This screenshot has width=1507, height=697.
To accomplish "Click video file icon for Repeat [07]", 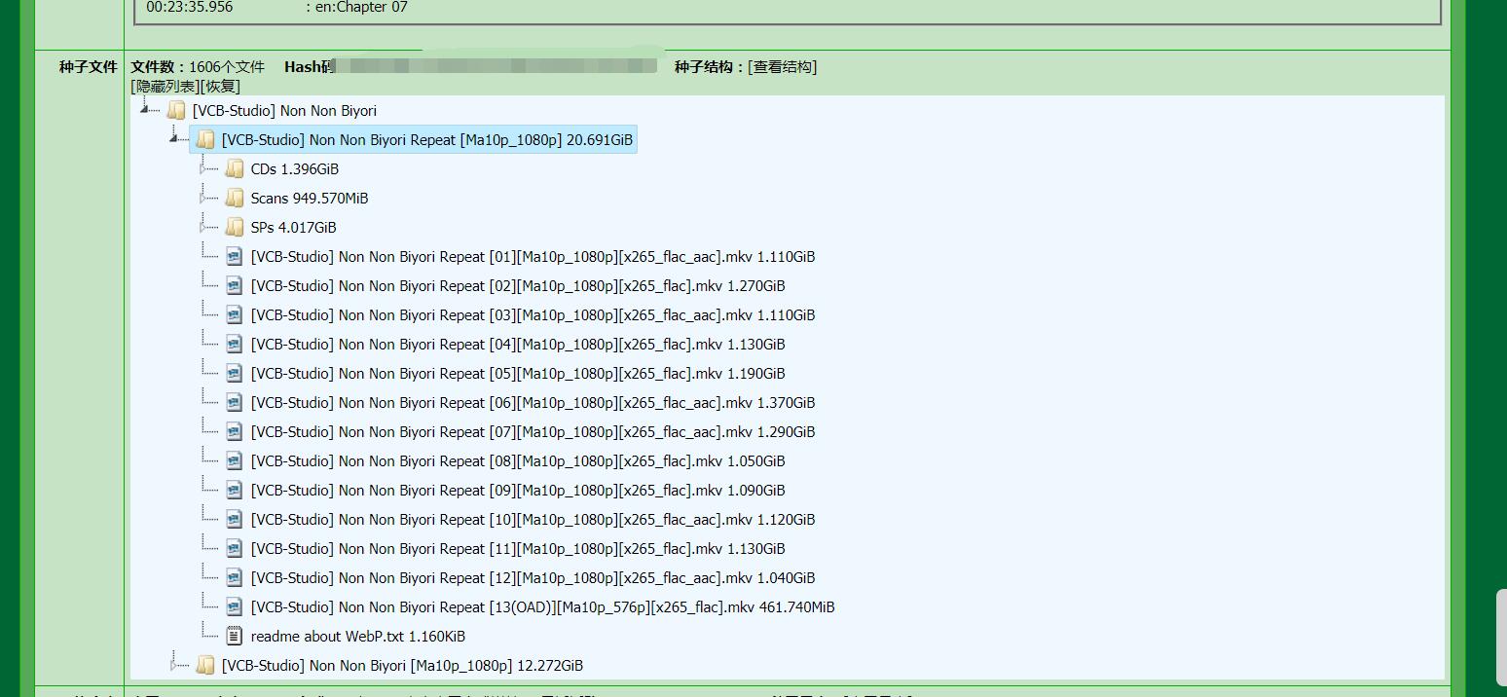I will 234,431.
